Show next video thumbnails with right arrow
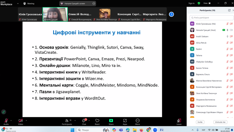The width and height of the screenshot is (234, 132). point(171,14)
